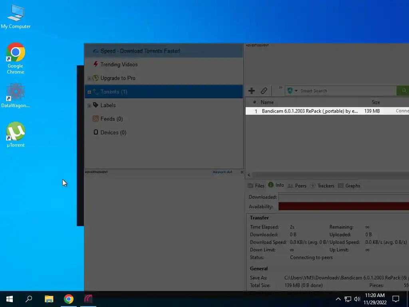This screenshot has height=307, width=409.
Task: Open Devices (0) in sidebar
Action: [x=163, y=132]
